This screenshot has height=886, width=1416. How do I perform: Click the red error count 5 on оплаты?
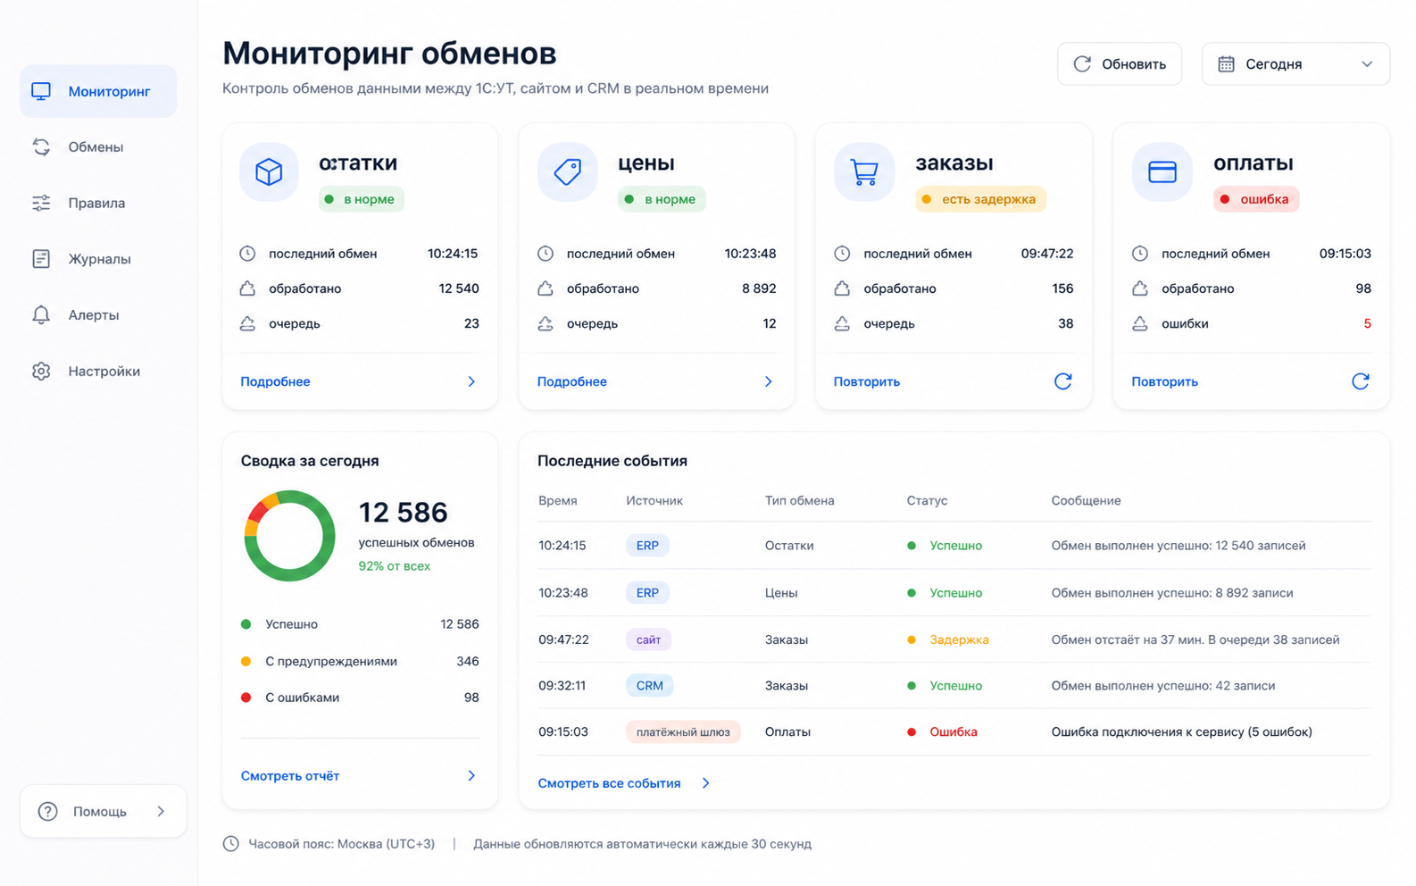point(1367,323)
